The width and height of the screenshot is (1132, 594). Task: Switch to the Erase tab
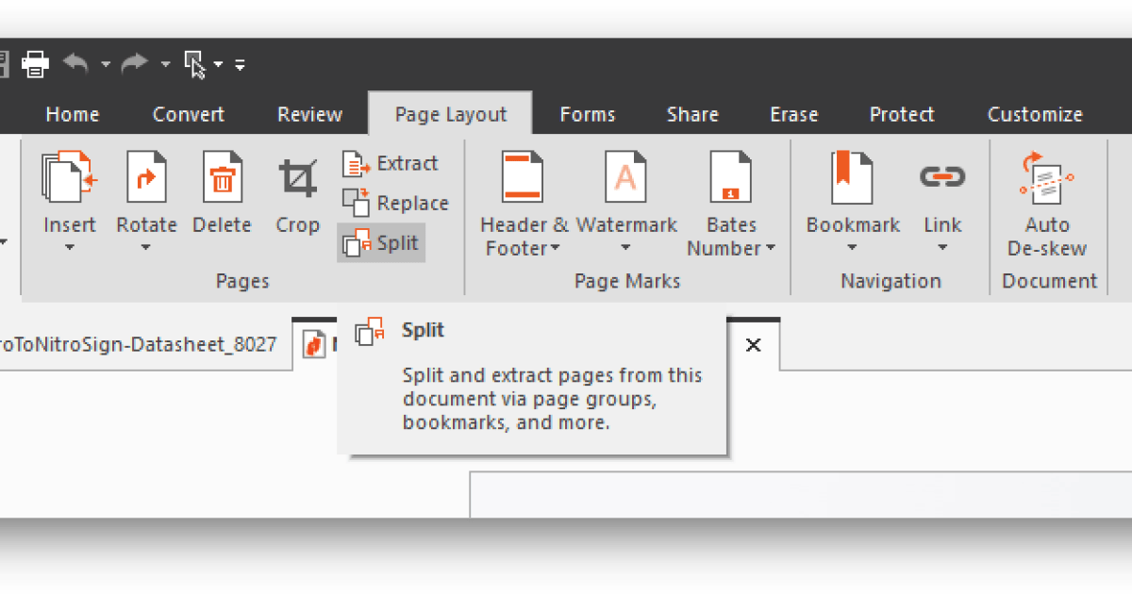click(x=793, y=114)
